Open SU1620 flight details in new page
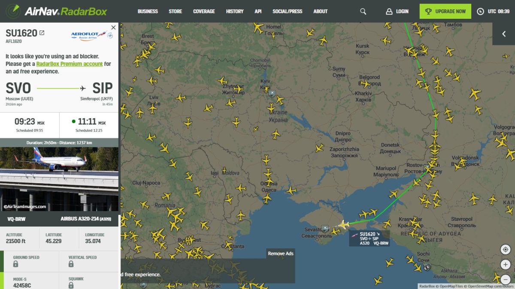Viewport: 515px width, 289px height. click(42, 33)
